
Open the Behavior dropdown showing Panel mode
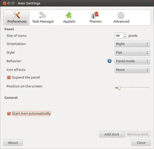coord(132,61)
